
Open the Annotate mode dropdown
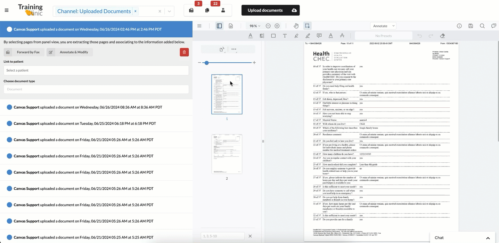pyautogui.click(x=383, y=26)
